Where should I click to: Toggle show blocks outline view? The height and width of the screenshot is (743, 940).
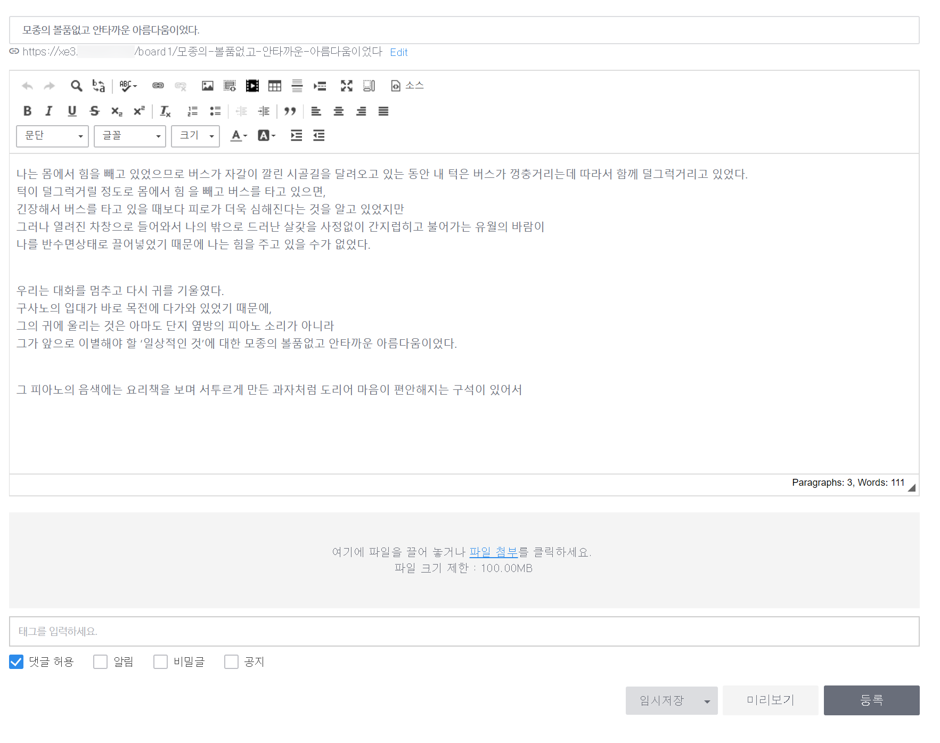click(x=369, y=86)
